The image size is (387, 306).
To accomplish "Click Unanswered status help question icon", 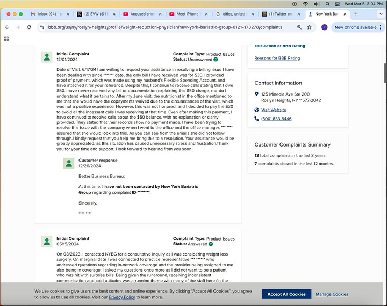I will tap(216, 60).
